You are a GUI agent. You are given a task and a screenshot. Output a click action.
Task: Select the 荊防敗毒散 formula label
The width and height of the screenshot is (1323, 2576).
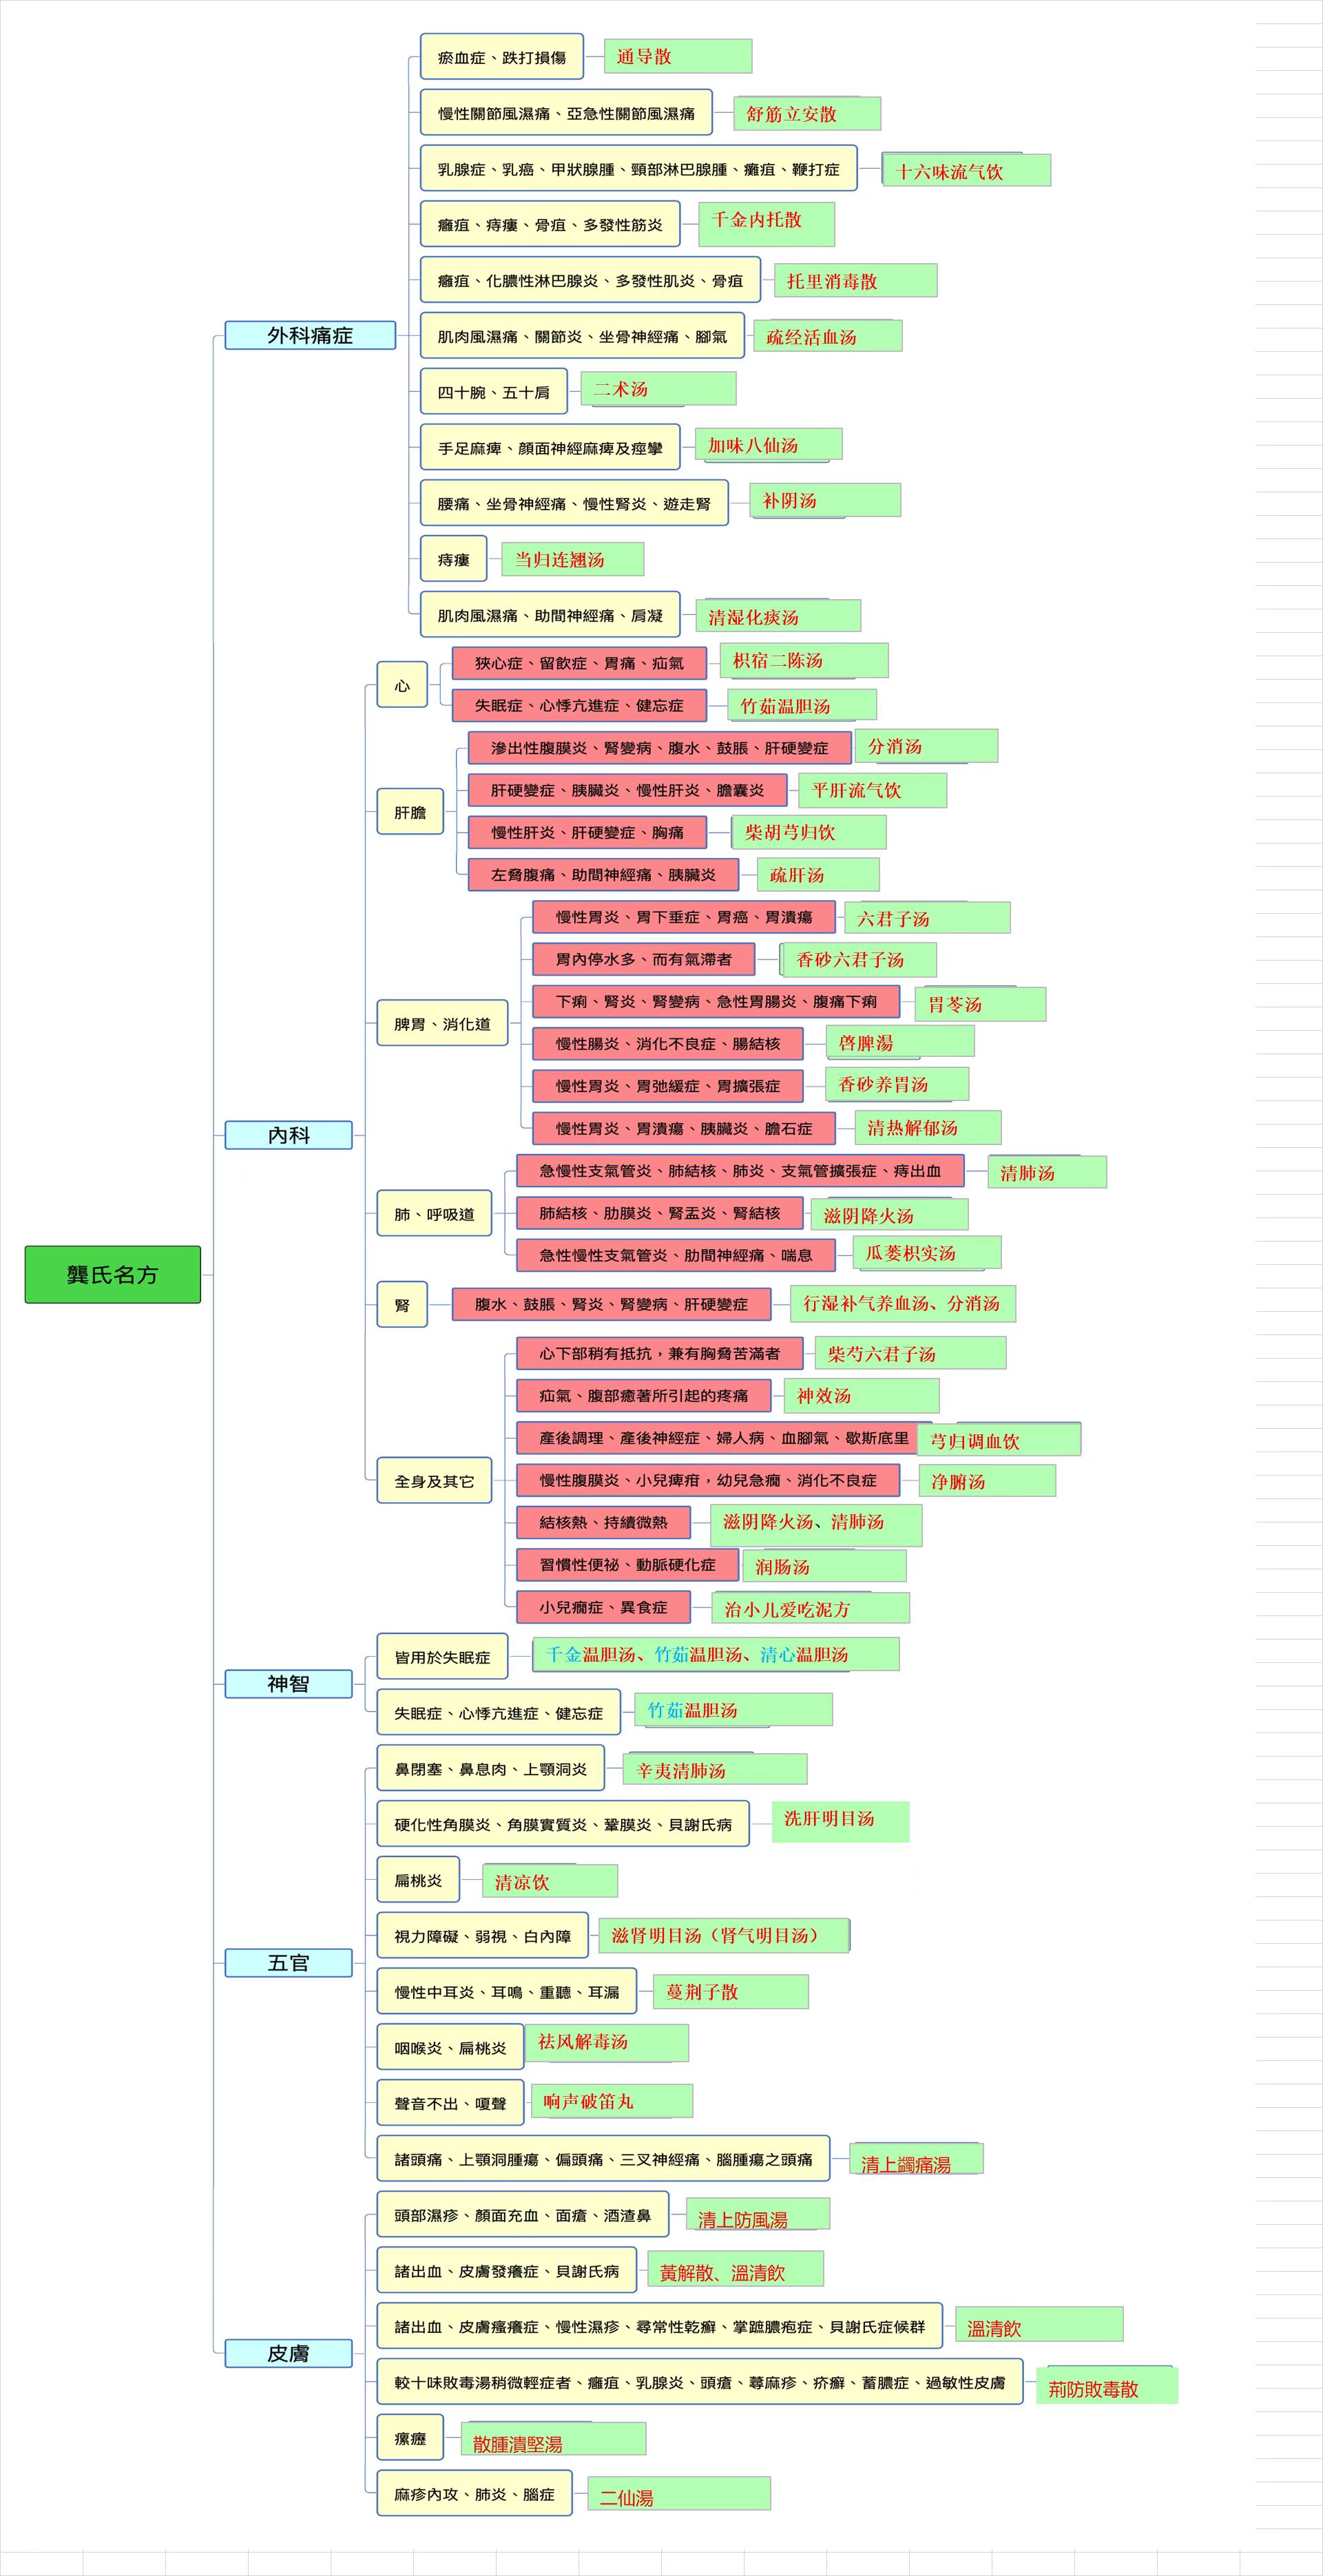tap(1107, 2385)
